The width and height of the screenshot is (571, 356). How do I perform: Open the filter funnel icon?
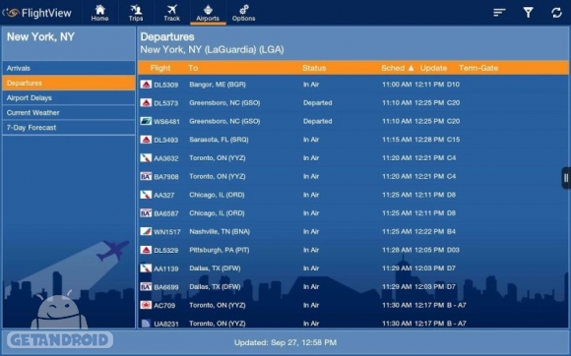[528, 13]
